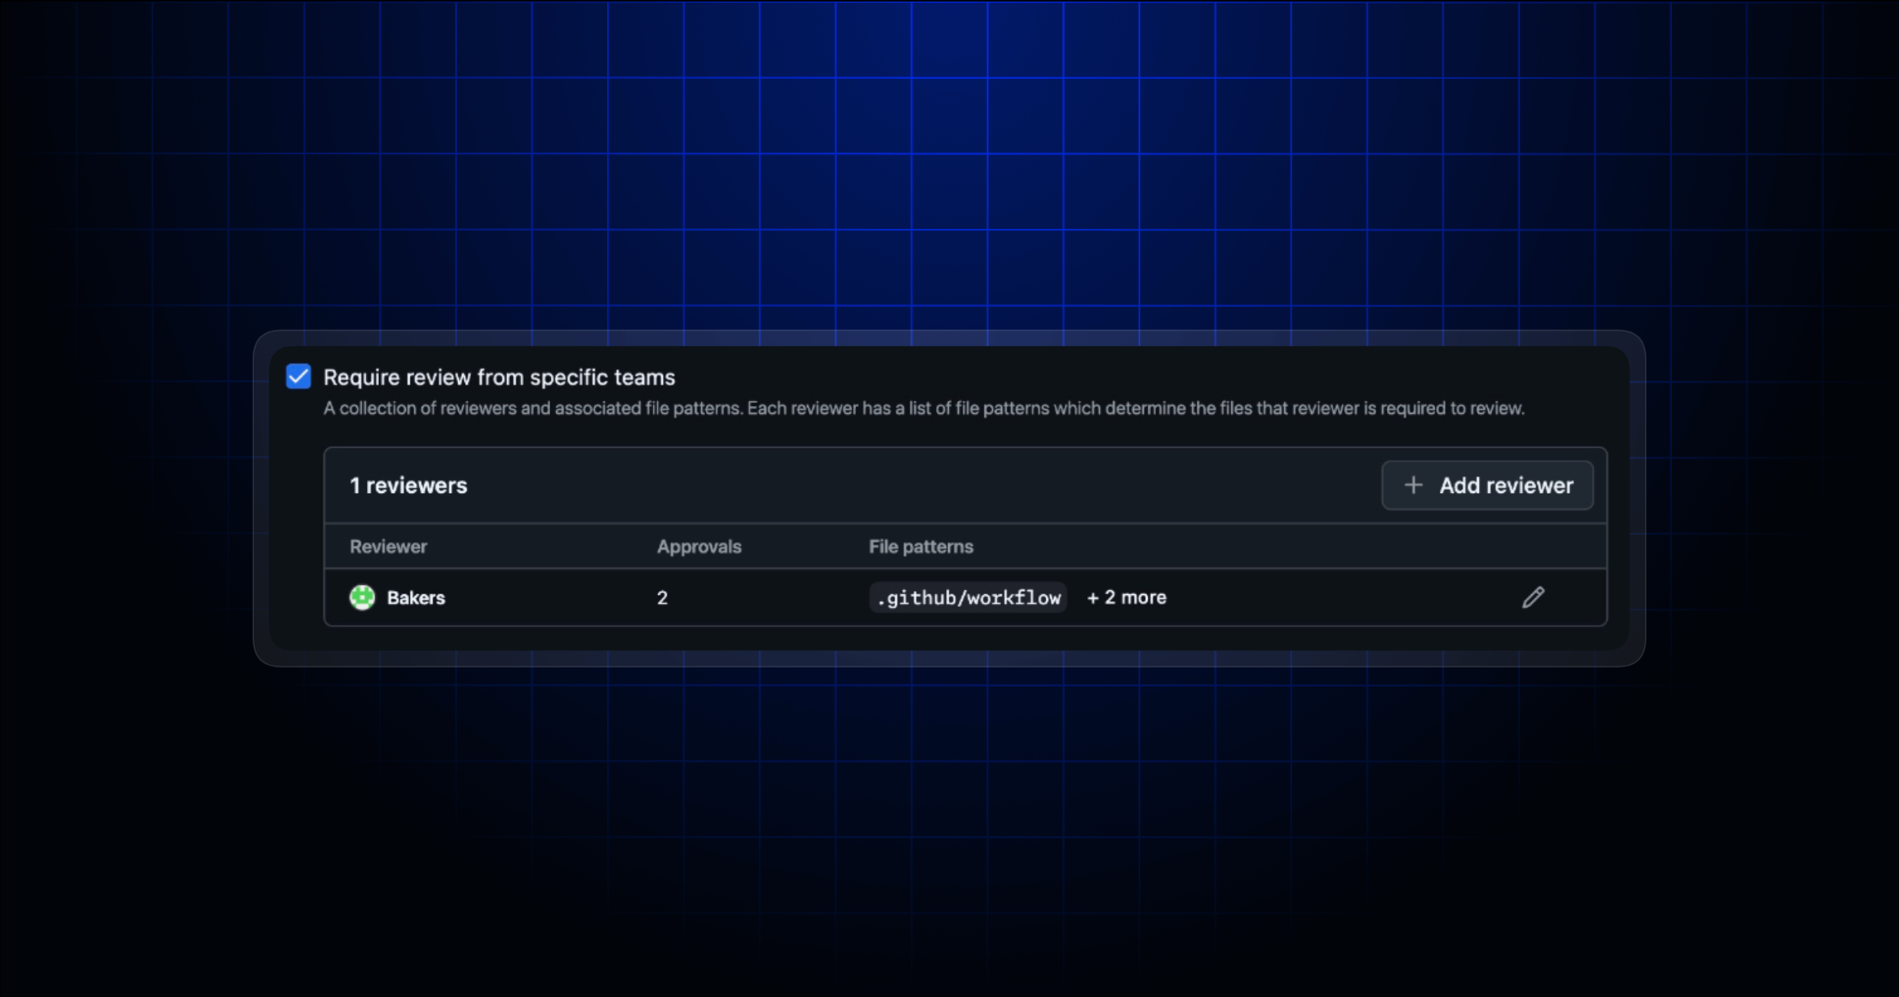
Task: Click the plus symbol on the reviewer button
Action: [1413, 485]
